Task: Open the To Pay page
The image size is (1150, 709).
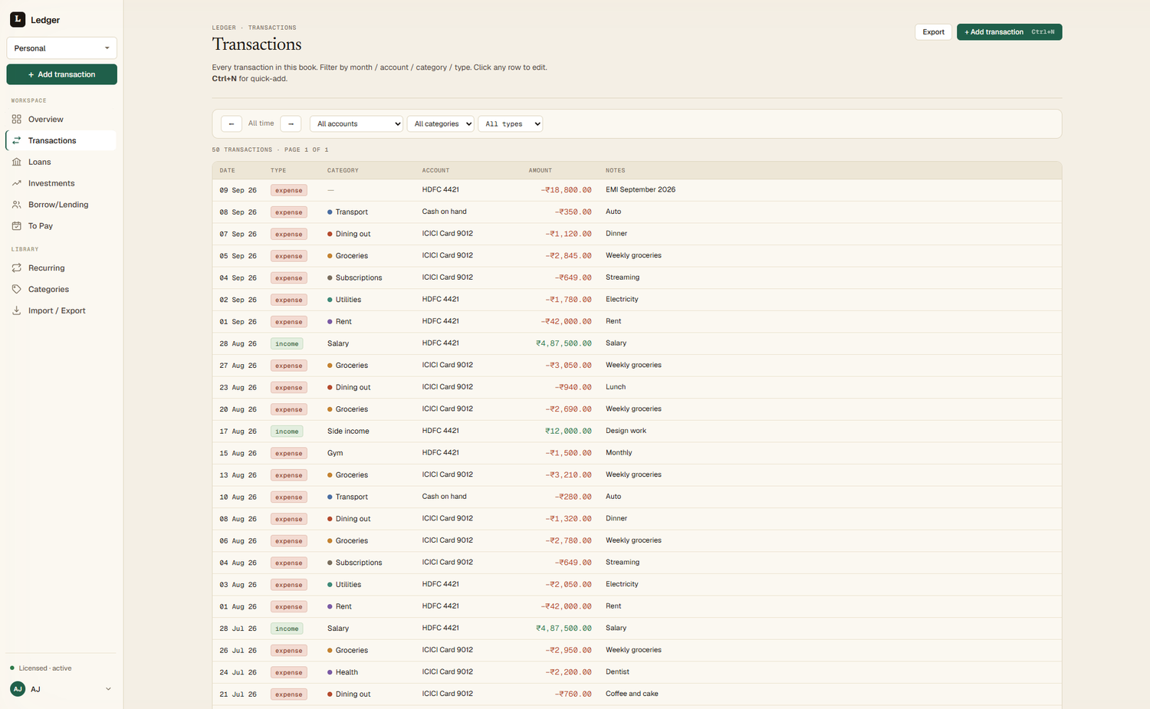Action: (61, 226)
